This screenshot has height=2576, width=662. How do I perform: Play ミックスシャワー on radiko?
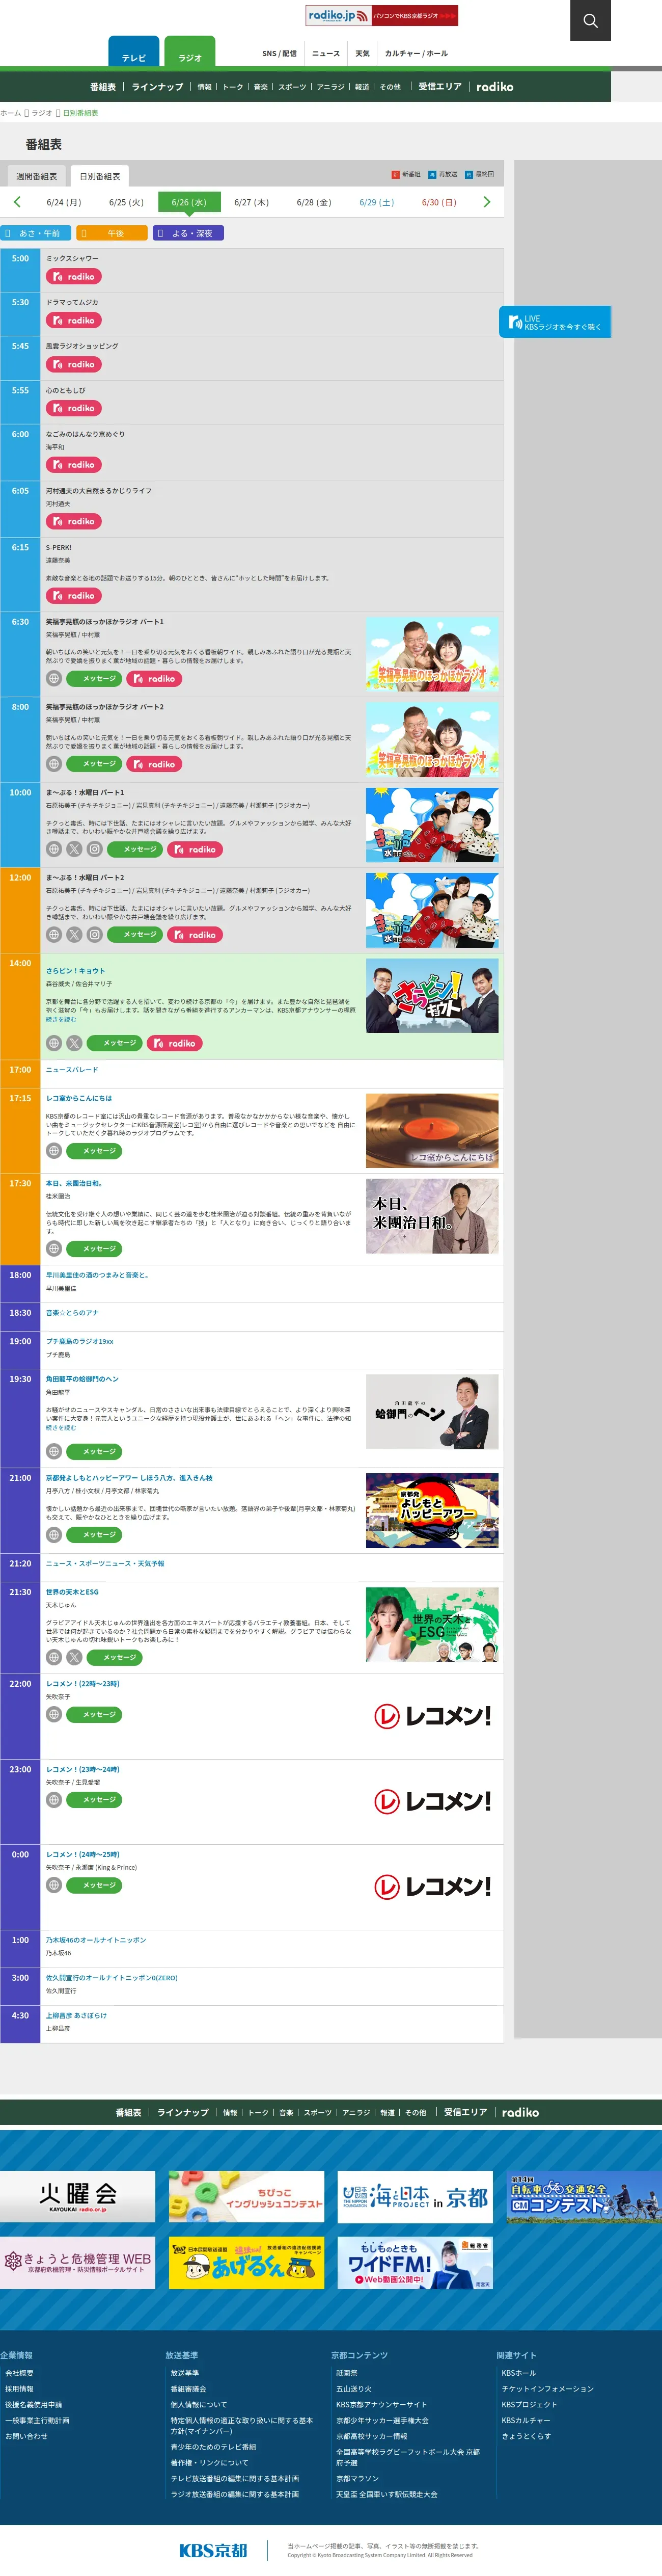tap(74, 277)
